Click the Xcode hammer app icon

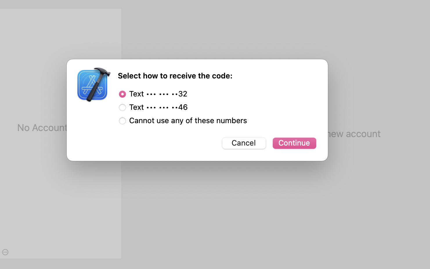click(x=93, y=85)
